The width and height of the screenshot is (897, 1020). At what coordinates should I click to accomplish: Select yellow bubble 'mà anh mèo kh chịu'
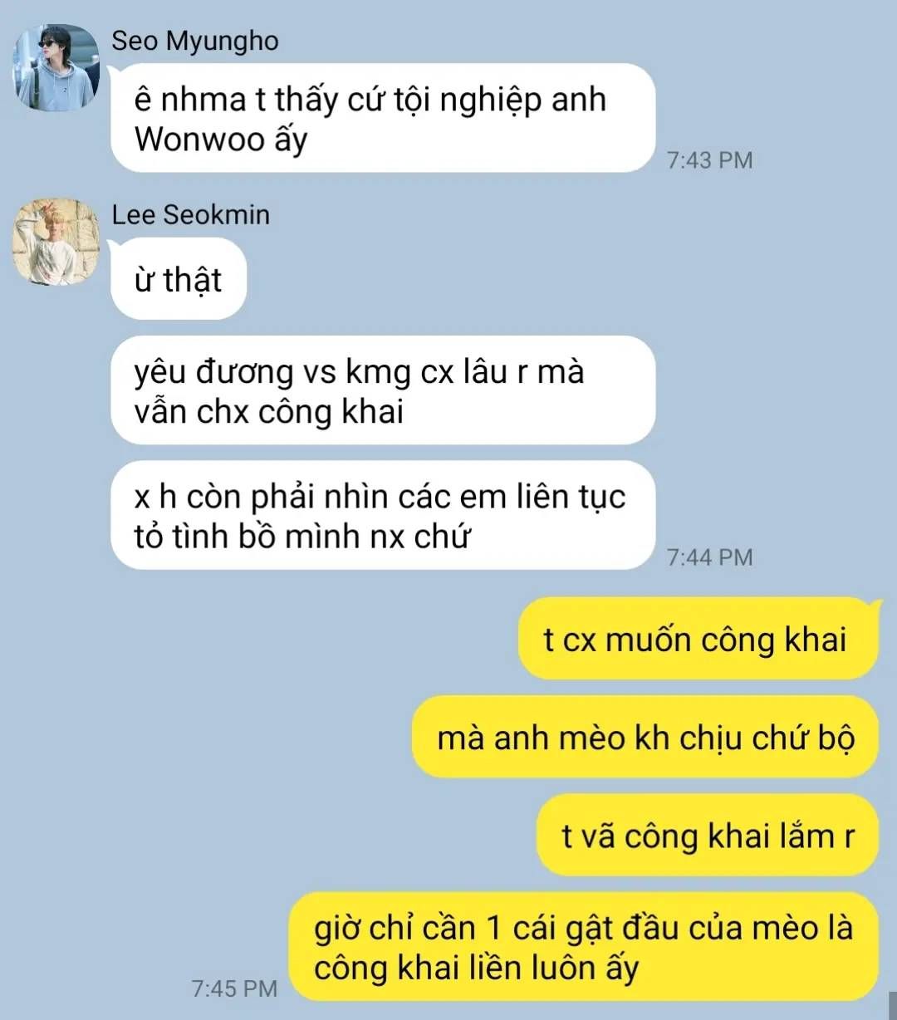(x=645, y=737)
